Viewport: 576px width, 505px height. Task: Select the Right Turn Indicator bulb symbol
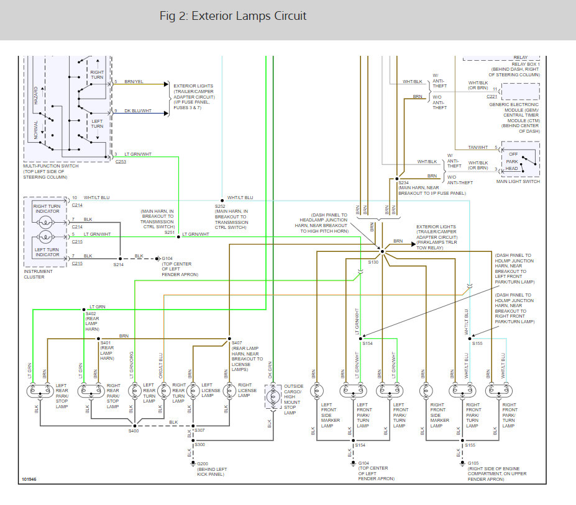coord(45,222)
